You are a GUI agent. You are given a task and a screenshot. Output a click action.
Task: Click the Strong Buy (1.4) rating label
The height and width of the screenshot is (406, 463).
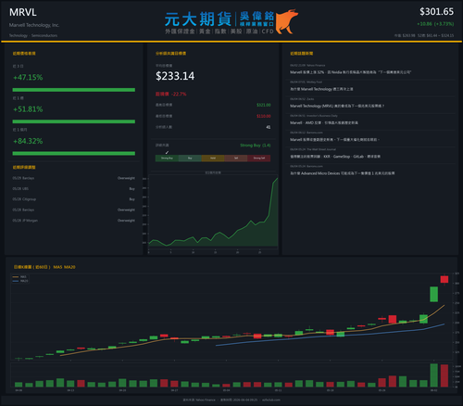(x=256, y=146)
